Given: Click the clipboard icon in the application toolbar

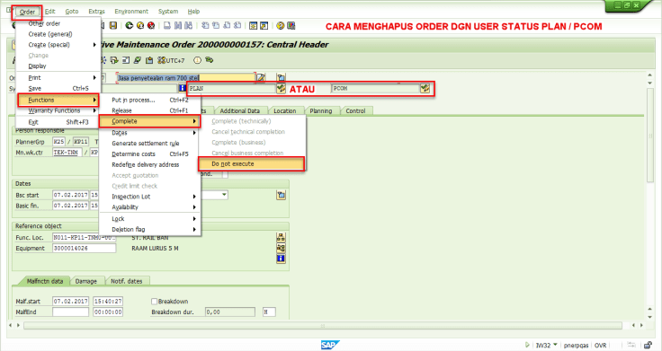Looking at the screenshot, I should point(149,60).
